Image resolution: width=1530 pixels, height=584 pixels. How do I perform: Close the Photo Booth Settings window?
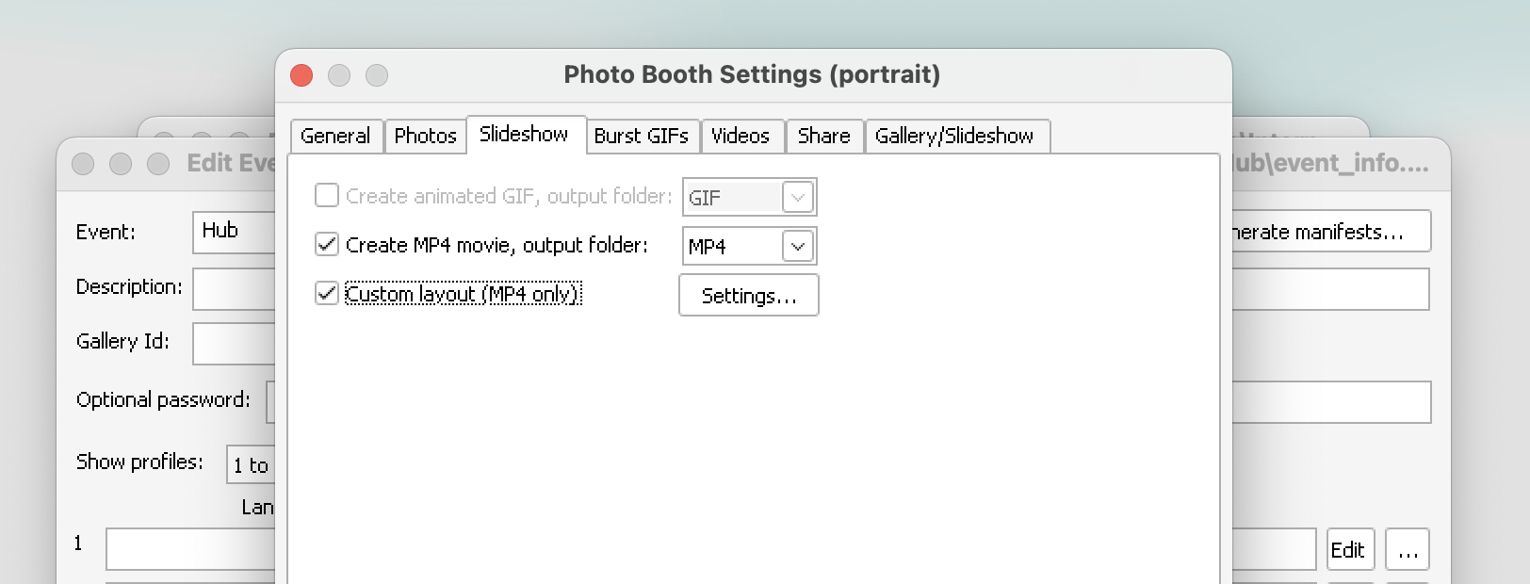coord(301,75)
